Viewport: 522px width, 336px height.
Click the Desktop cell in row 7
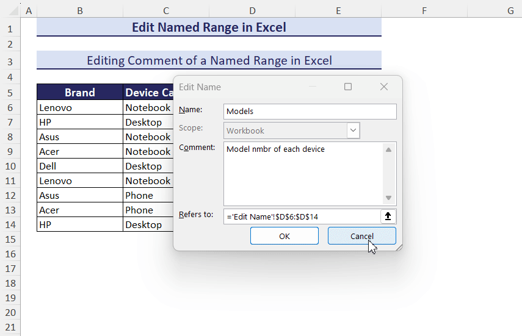pos(148,122)
